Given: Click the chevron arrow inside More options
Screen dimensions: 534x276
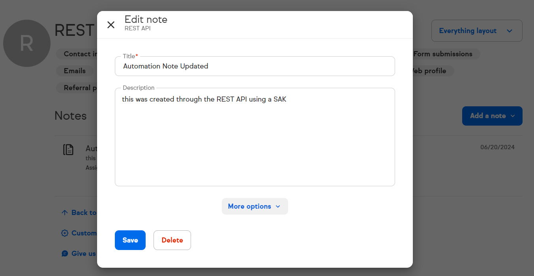Looking at the screenshot, I should pos(278,207).
